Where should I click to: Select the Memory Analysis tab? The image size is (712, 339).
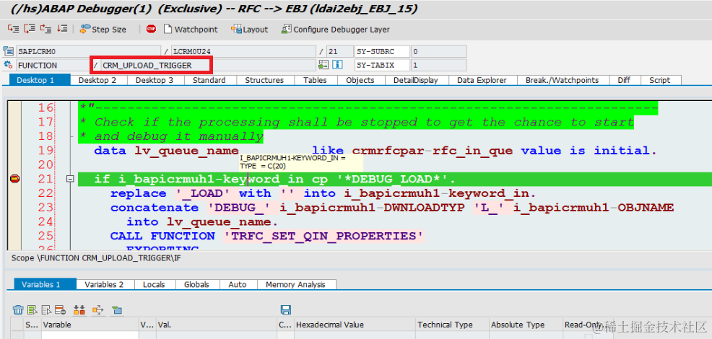[295, 284]
